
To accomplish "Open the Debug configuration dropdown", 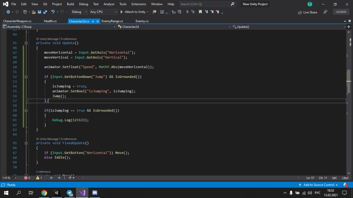I will (79, 12).
